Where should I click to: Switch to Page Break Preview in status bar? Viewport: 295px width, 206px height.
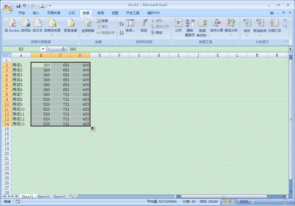[x=235, y=202]
